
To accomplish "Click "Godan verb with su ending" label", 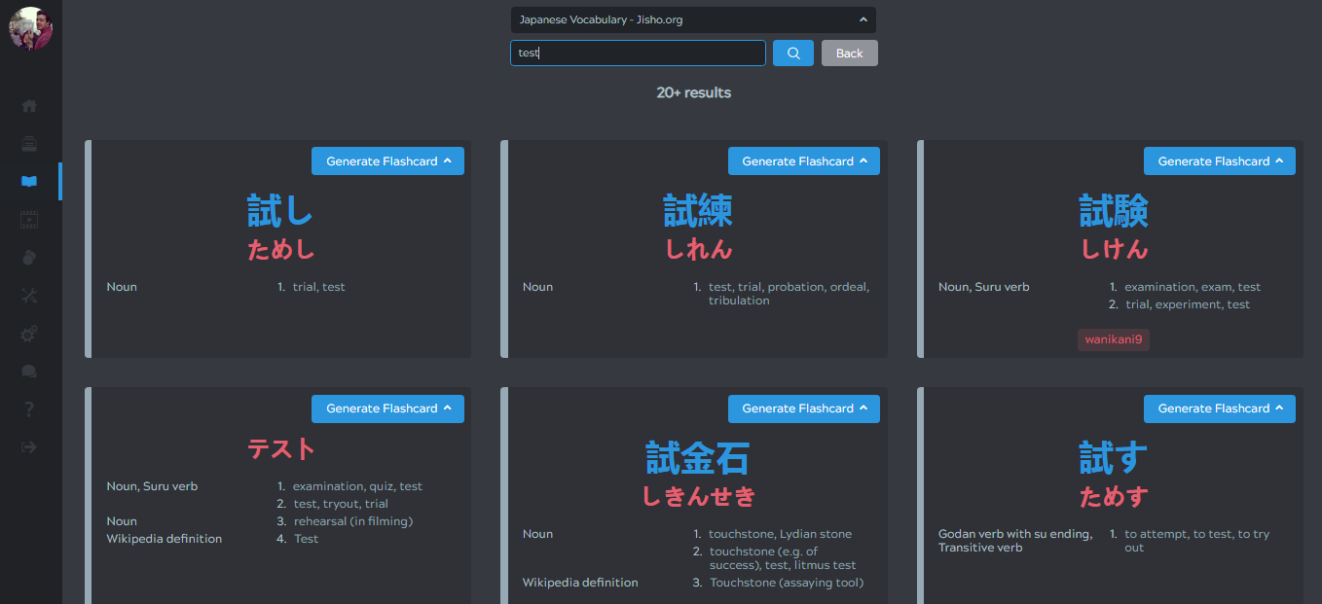I will (1015, 534).
